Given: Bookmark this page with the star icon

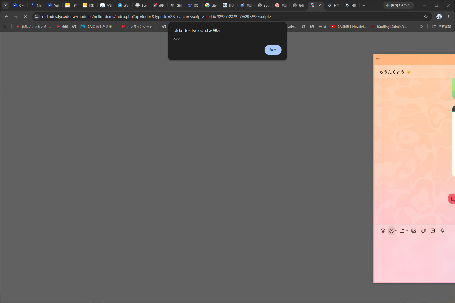Looking at the screenshot, I should [x=426, y=17].
